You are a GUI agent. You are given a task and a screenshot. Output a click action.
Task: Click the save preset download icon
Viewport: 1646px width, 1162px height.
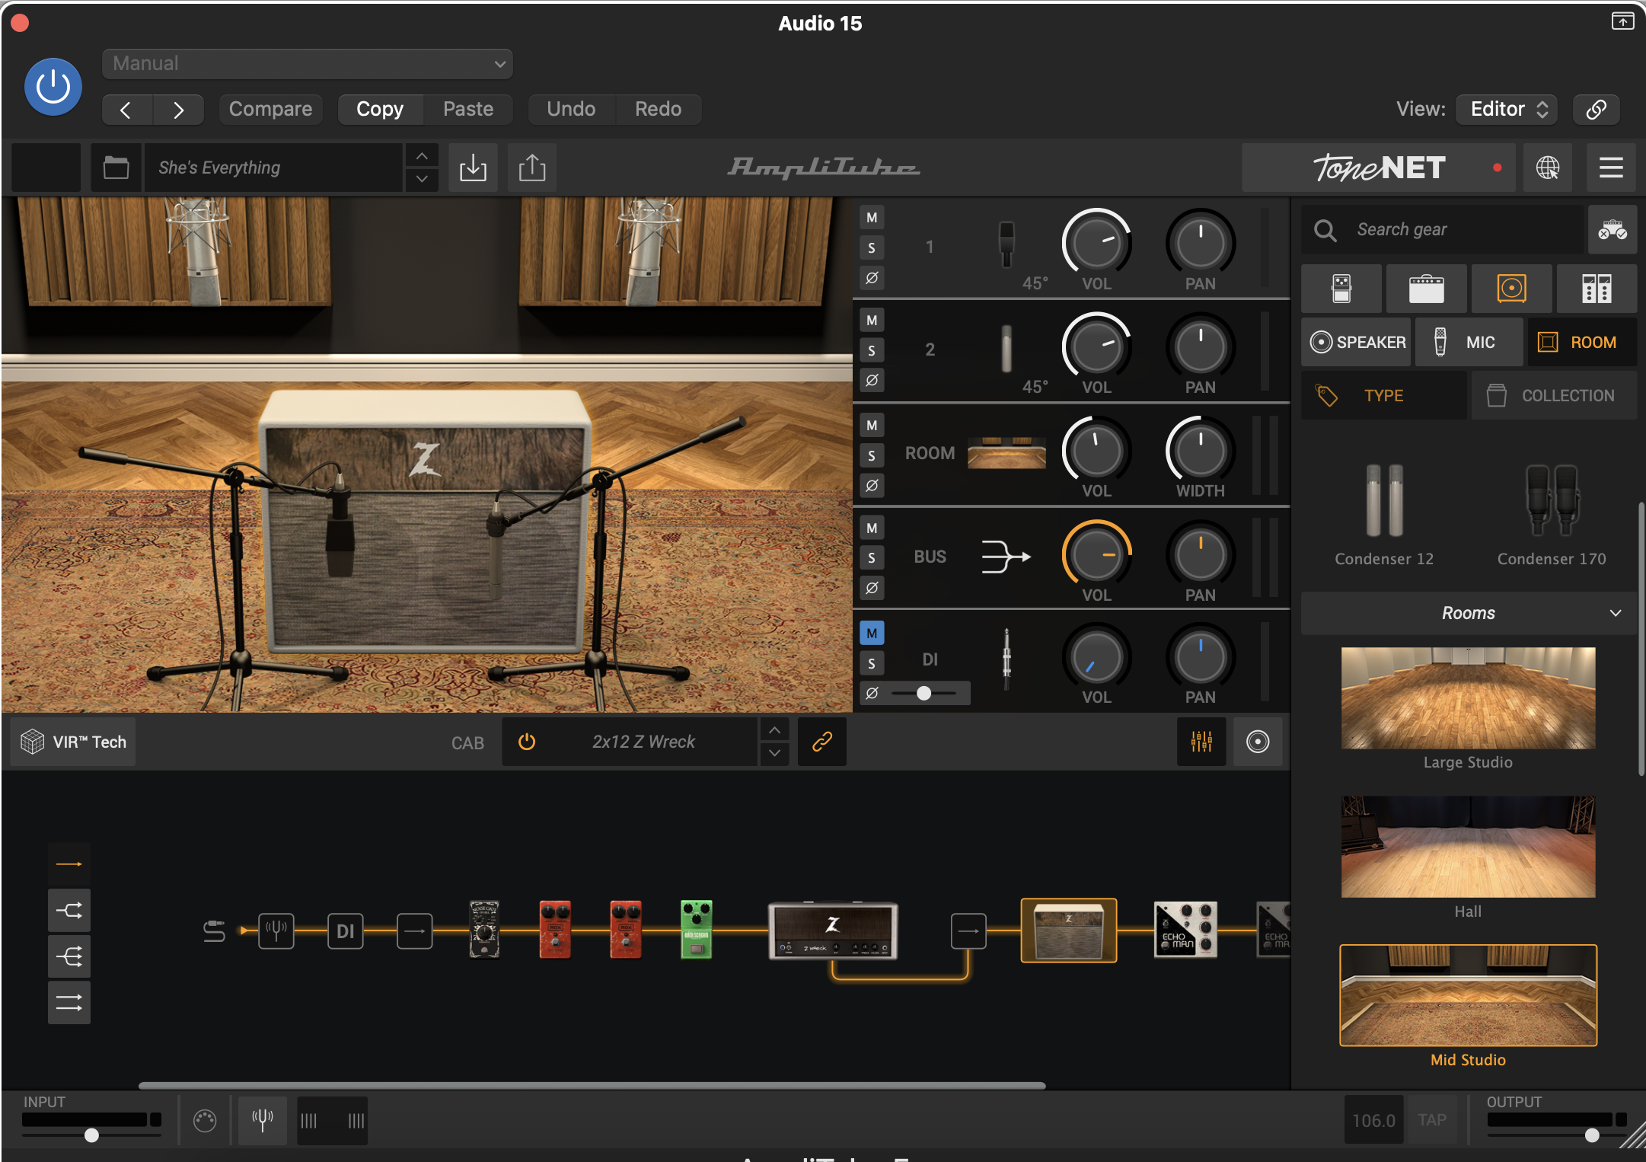(x=473, y=168)
